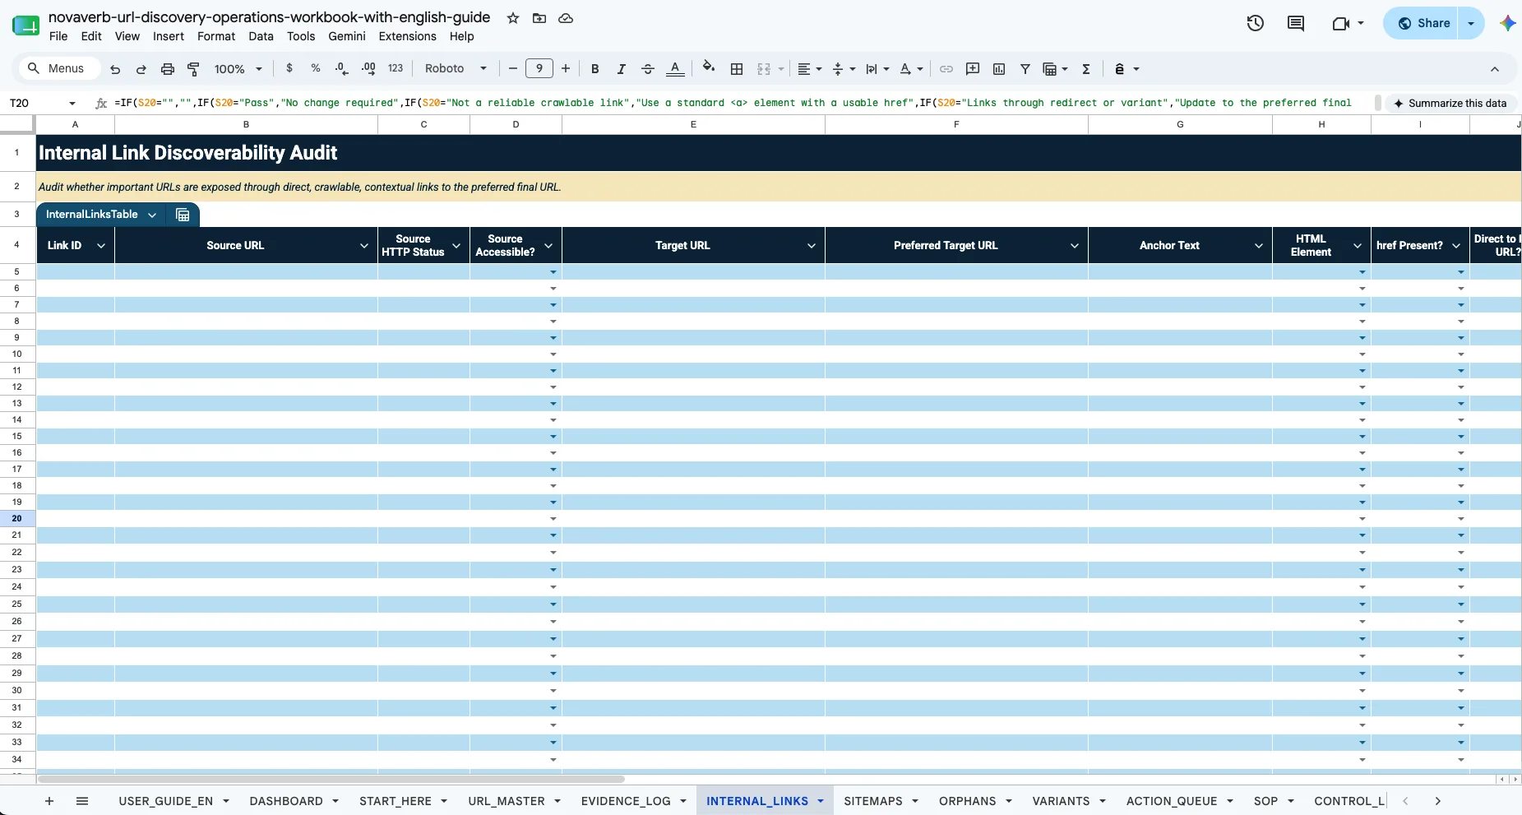Open Source Accessible dropdown in row 5
Screen dimensions: 1522x815
tap(553, 272)
